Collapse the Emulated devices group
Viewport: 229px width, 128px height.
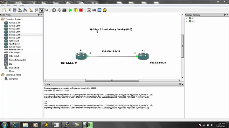(x=13, y=19)
